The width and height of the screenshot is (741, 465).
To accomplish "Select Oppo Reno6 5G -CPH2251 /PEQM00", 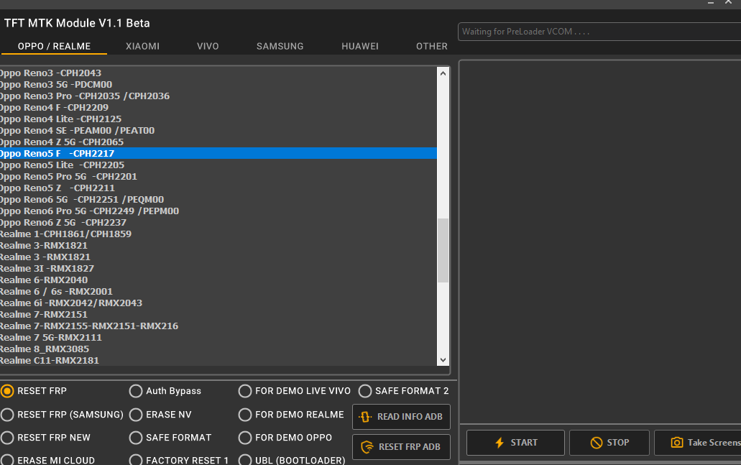I will [x=218, y=199].
